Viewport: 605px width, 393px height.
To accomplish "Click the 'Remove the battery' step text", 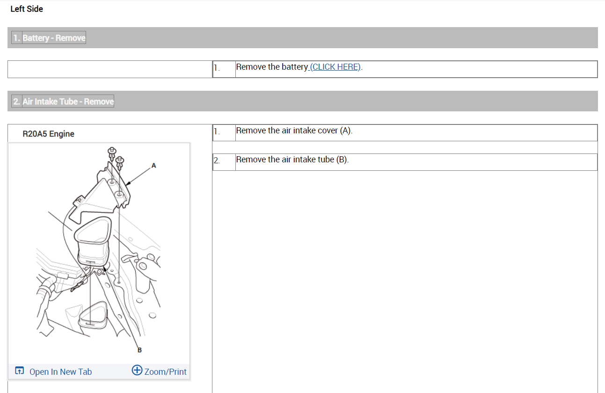I will tap(272, 67).
